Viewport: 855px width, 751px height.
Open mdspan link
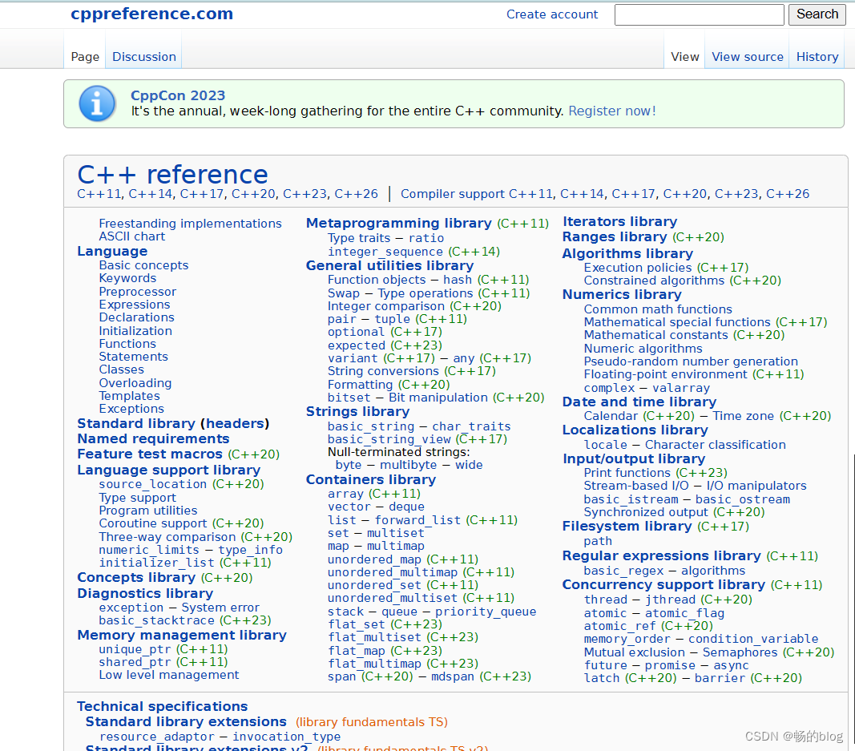tap(453, 676)
